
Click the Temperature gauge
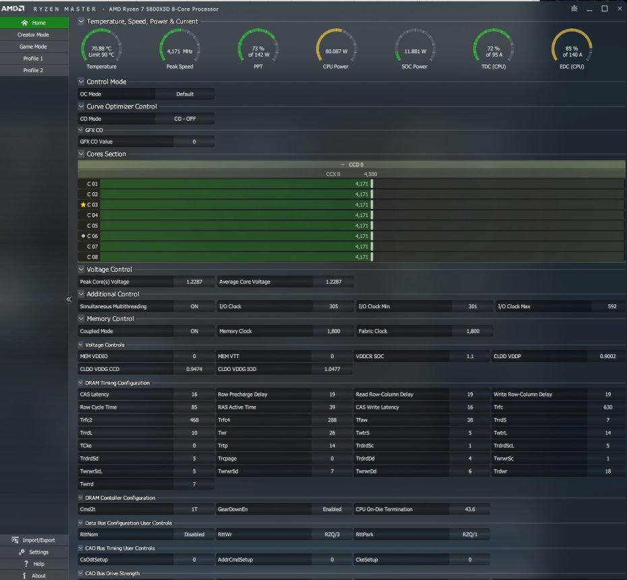(101, 49)
